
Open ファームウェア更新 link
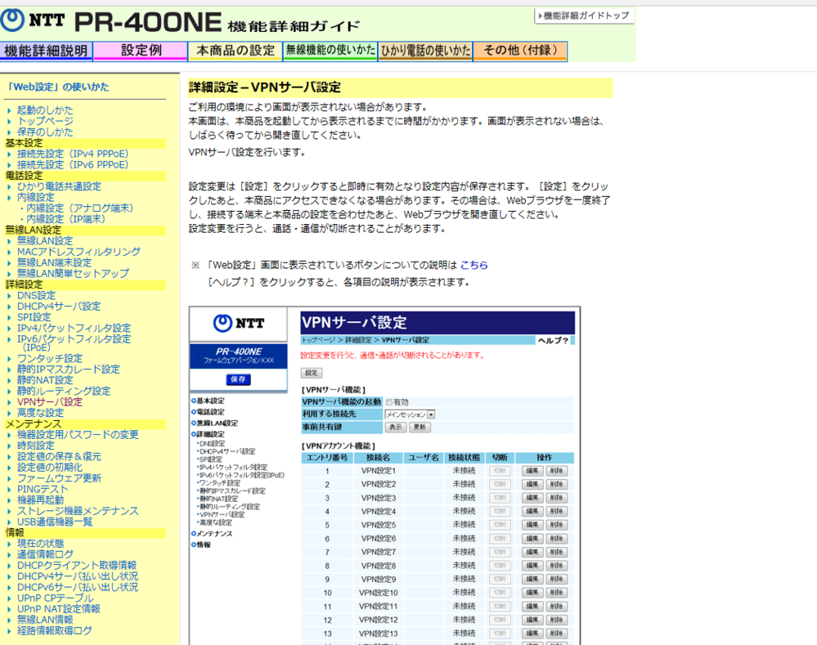59,478
